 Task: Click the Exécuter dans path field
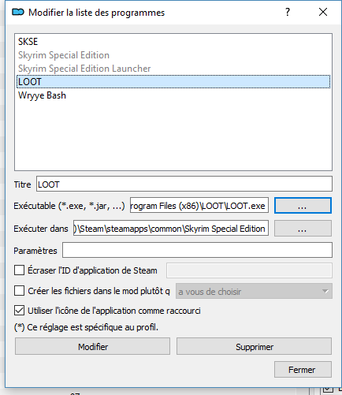coord(171,228)
